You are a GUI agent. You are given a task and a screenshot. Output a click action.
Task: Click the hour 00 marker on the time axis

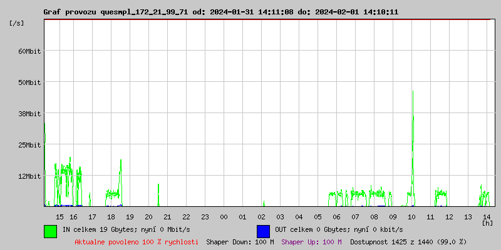[x=224, y=217]
